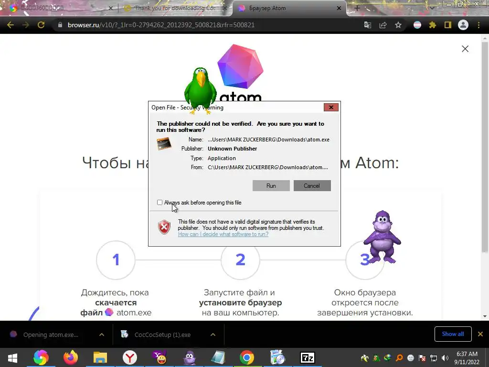Screen dimensions: 489x367
Task: Open the translate page icon
Action: tap(368, 25)
